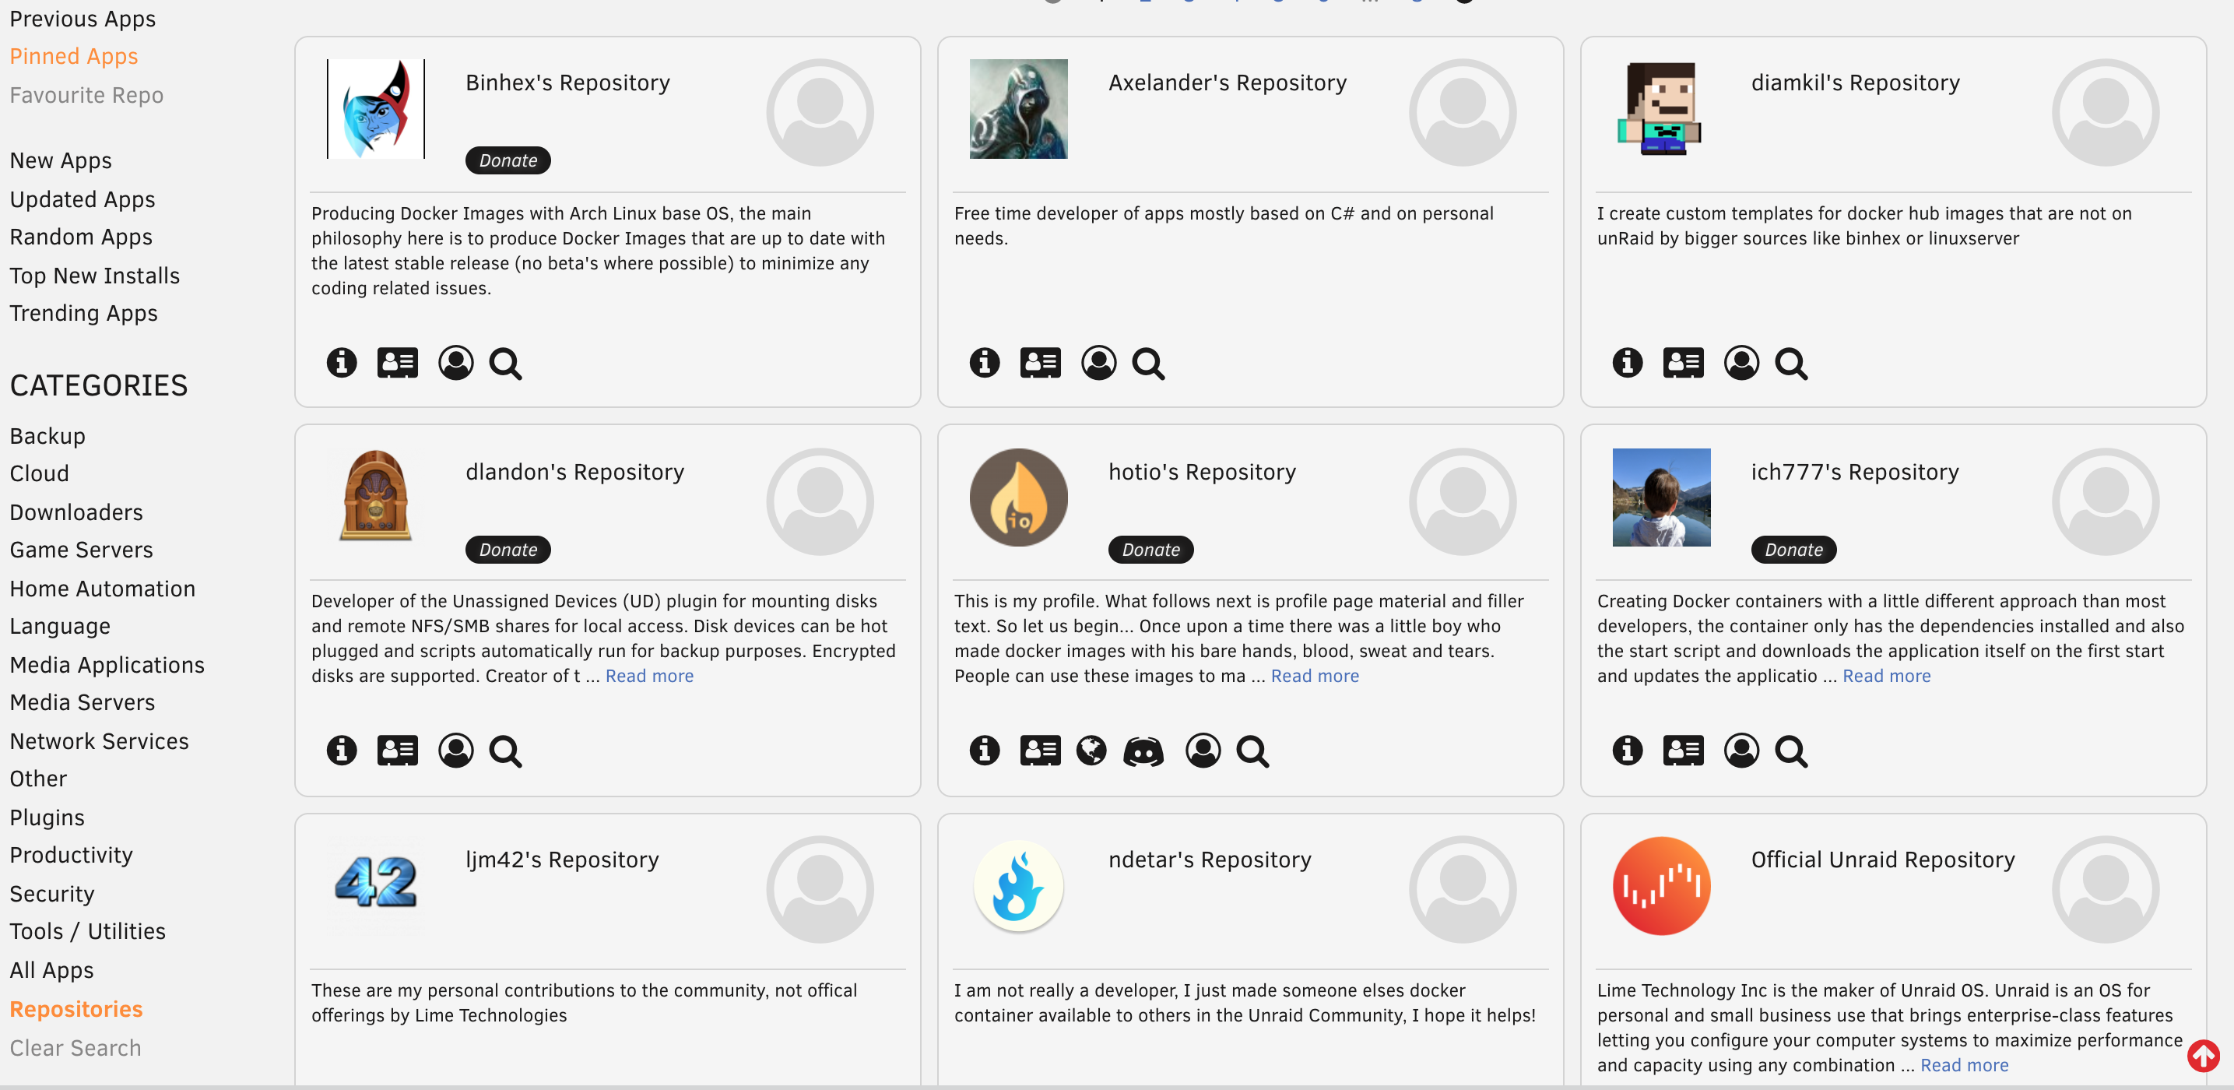Click the Official Unraid Repository logo
The width and height of the screenshot is (2234, 1090).
pos(1661,885)
